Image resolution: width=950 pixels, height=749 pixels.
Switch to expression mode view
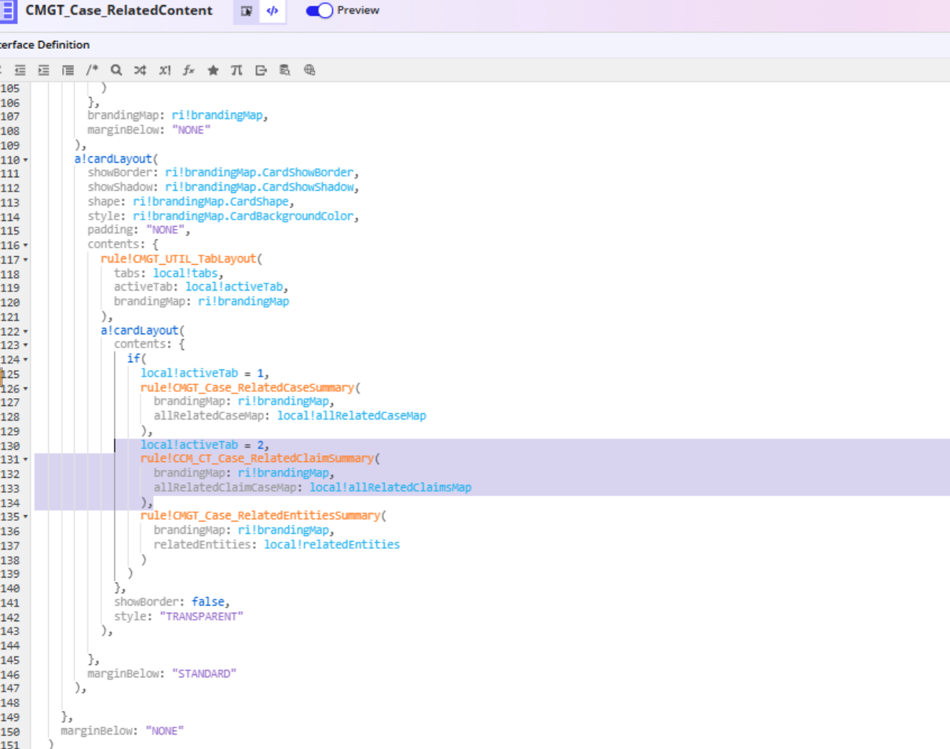pyautogui.click(x=273, y=11)
